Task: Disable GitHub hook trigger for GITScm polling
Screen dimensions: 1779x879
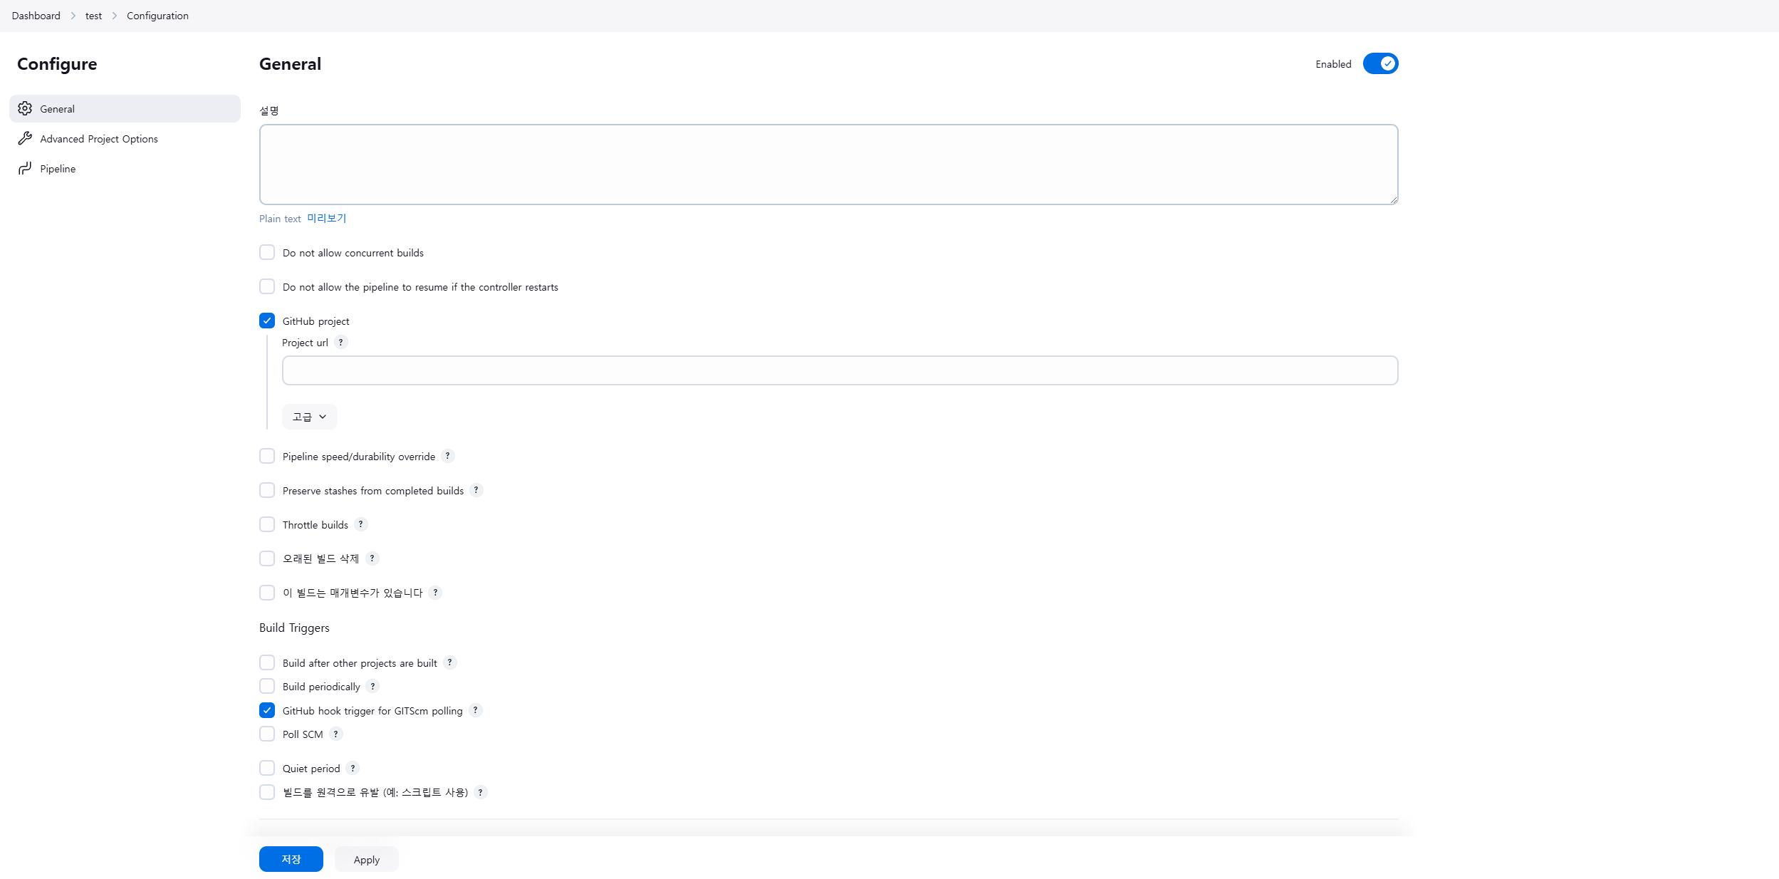Action: tap(267, 710)
